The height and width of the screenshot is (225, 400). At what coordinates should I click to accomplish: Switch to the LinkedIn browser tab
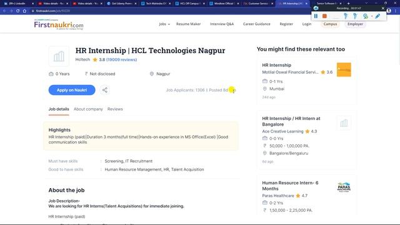pyautogui.click(x=17, y=4)
